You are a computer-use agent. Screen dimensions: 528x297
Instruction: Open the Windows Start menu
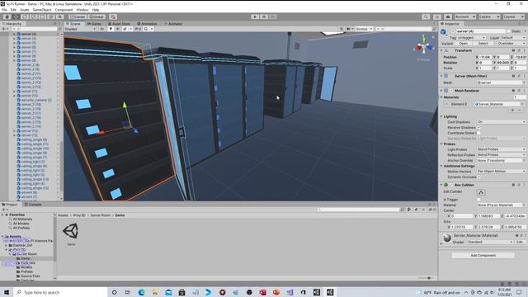coord(7,292)
